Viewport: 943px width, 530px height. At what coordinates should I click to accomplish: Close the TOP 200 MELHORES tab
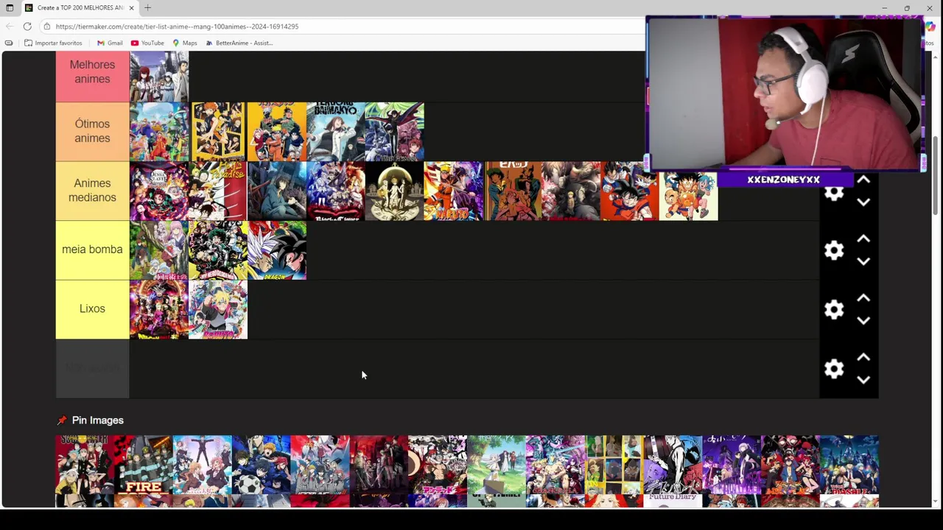pyautogui.click(x=131, y=7)
